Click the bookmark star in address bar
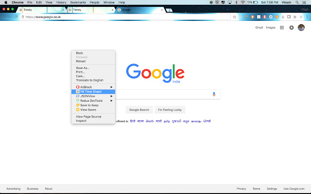This screenshot has width=311, height=194. click(x=234, y=17)
